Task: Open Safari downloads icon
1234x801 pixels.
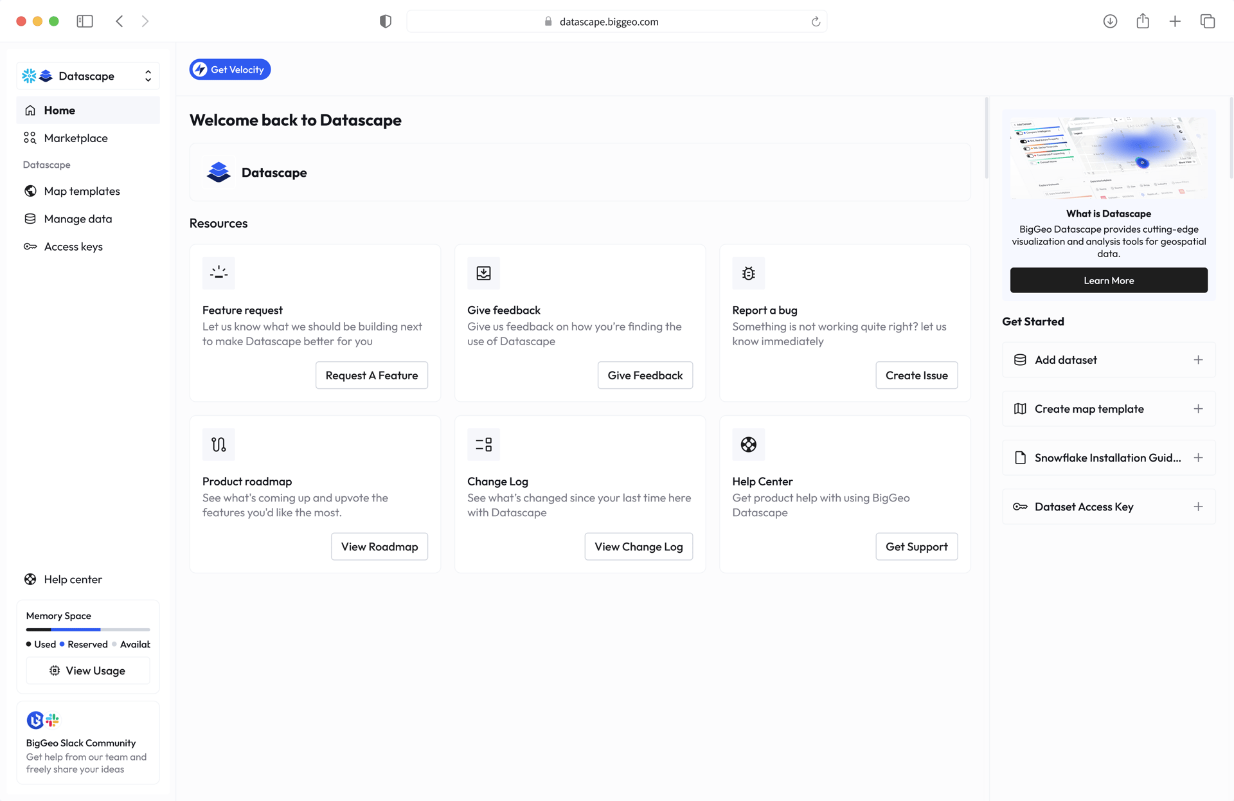Action: coord(1110,21)
